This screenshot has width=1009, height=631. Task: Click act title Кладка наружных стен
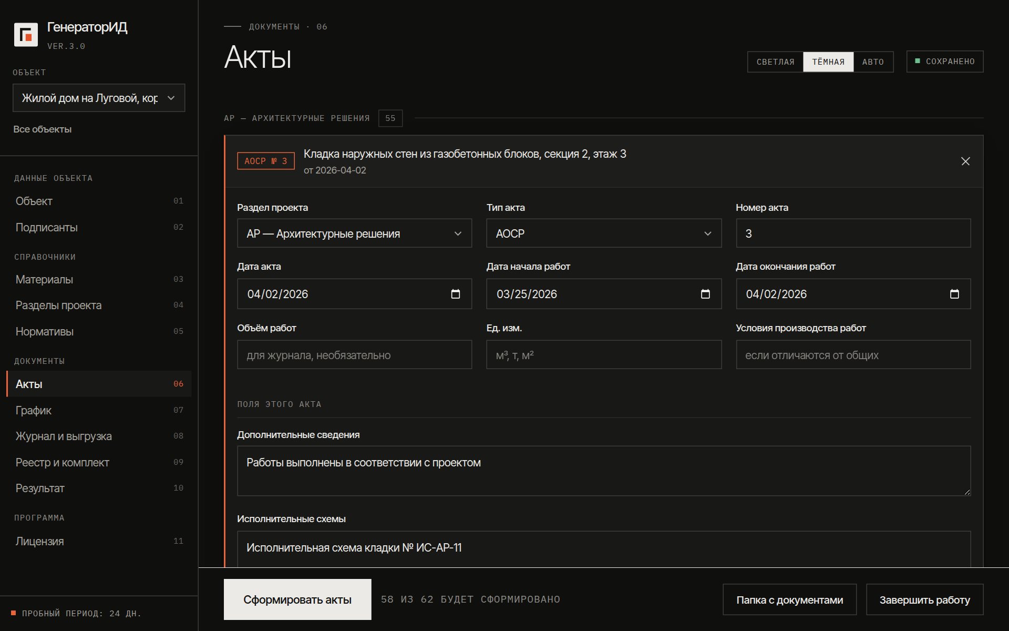[465, 154]
